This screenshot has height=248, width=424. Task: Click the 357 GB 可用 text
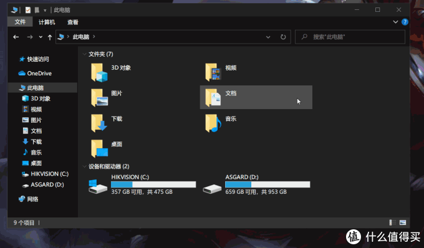[x=127, y=192]
